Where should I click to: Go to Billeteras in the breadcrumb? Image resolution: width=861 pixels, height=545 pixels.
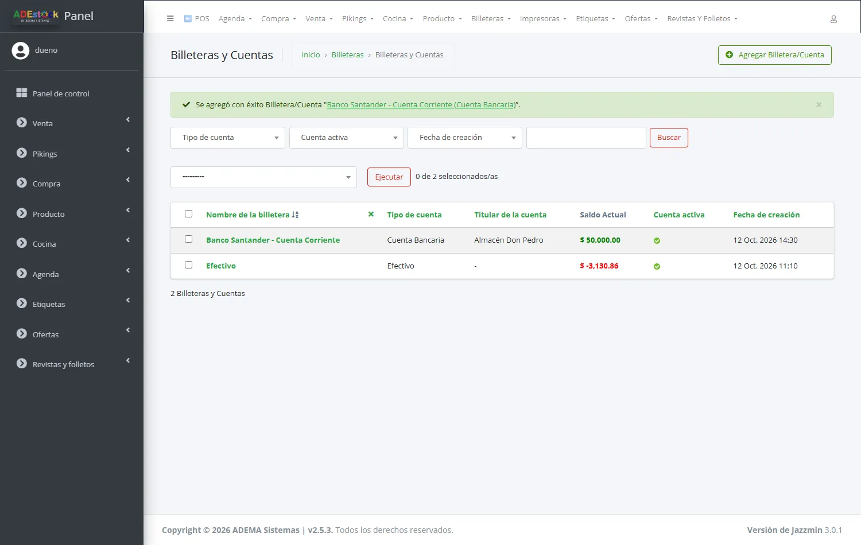click(x=347, y=55)
